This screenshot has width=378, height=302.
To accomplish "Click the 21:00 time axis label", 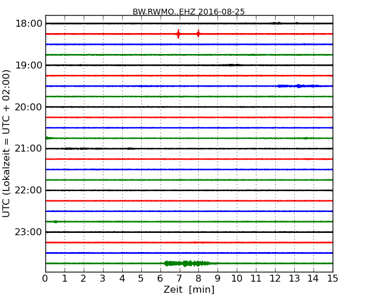I will [28, 149].
